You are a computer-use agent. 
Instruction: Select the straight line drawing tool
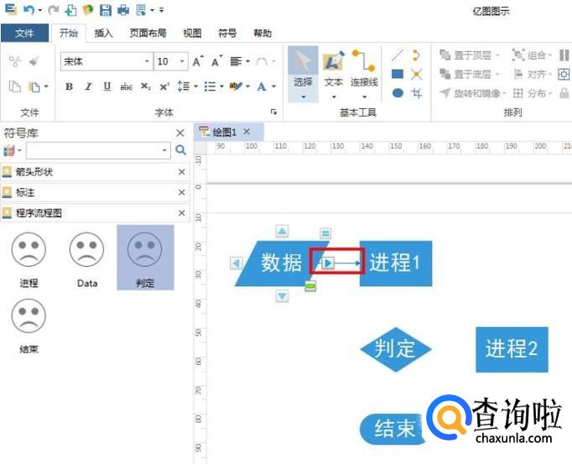pyautogui.click(x=398, y=55)
